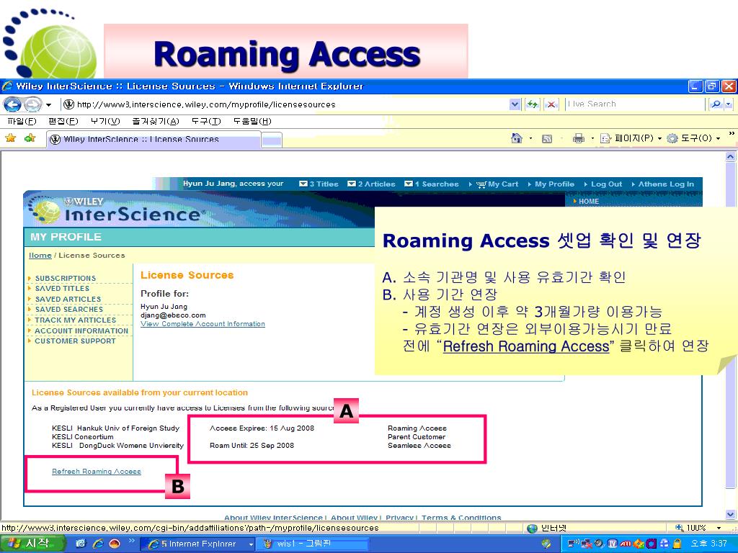Click 'Roam Until: 25 Sep 2008' text
The width and height of the screenshot is (738, 553).
coord(252,446)
